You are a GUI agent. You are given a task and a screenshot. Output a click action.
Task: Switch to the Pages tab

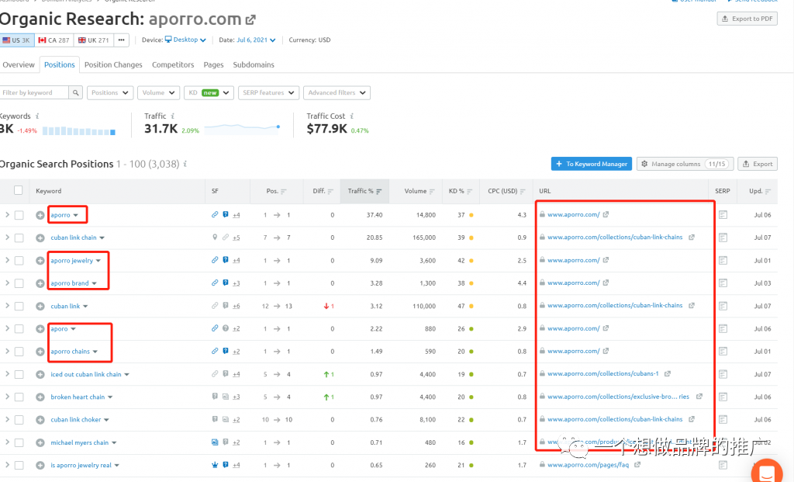(214, 65)
